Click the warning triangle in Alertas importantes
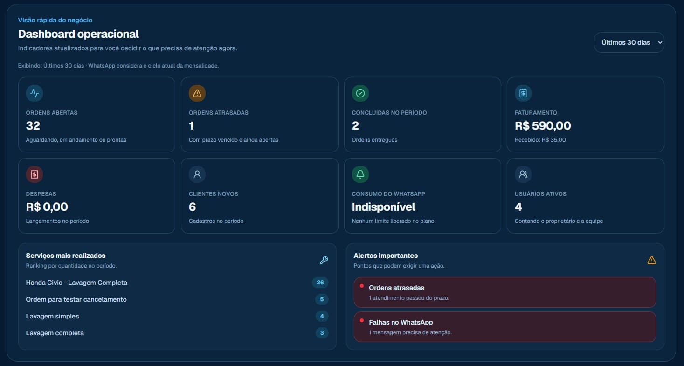The height and width of the screenshot is (366, 684). (652, 260)
